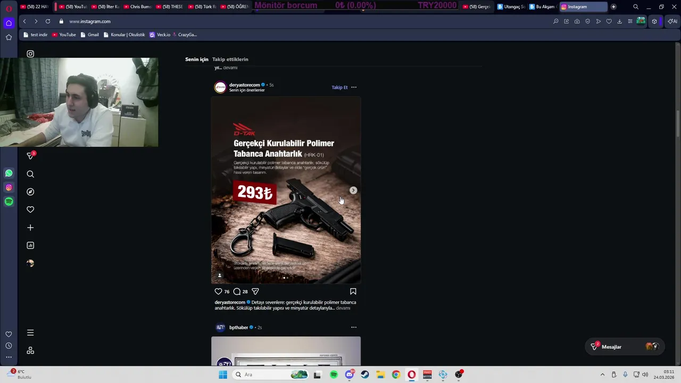Open Opera easy setup lines icon
Image resolution: width=681 pixels, height=383 pixels.
pos(630,21)
